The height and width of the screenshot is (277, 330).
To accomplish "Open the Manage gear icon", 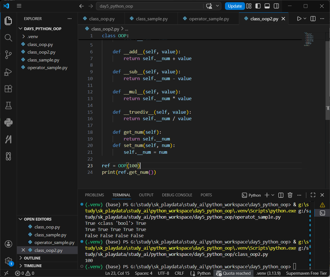I will point(8,261).
